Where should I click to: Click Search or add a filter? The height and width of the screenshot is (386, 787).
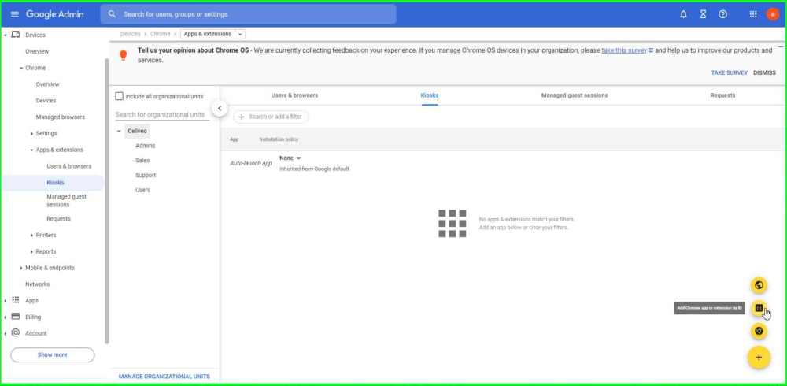(271, 117)
